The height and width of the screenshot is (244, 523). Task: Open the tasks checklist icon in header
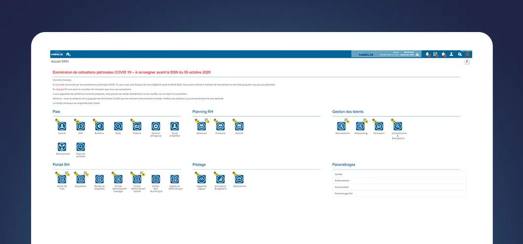click(435, 54)
